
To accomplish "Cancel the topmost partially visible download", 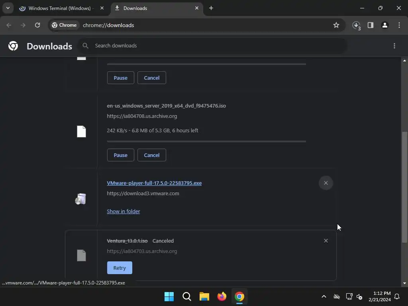I will coord(152,78).
